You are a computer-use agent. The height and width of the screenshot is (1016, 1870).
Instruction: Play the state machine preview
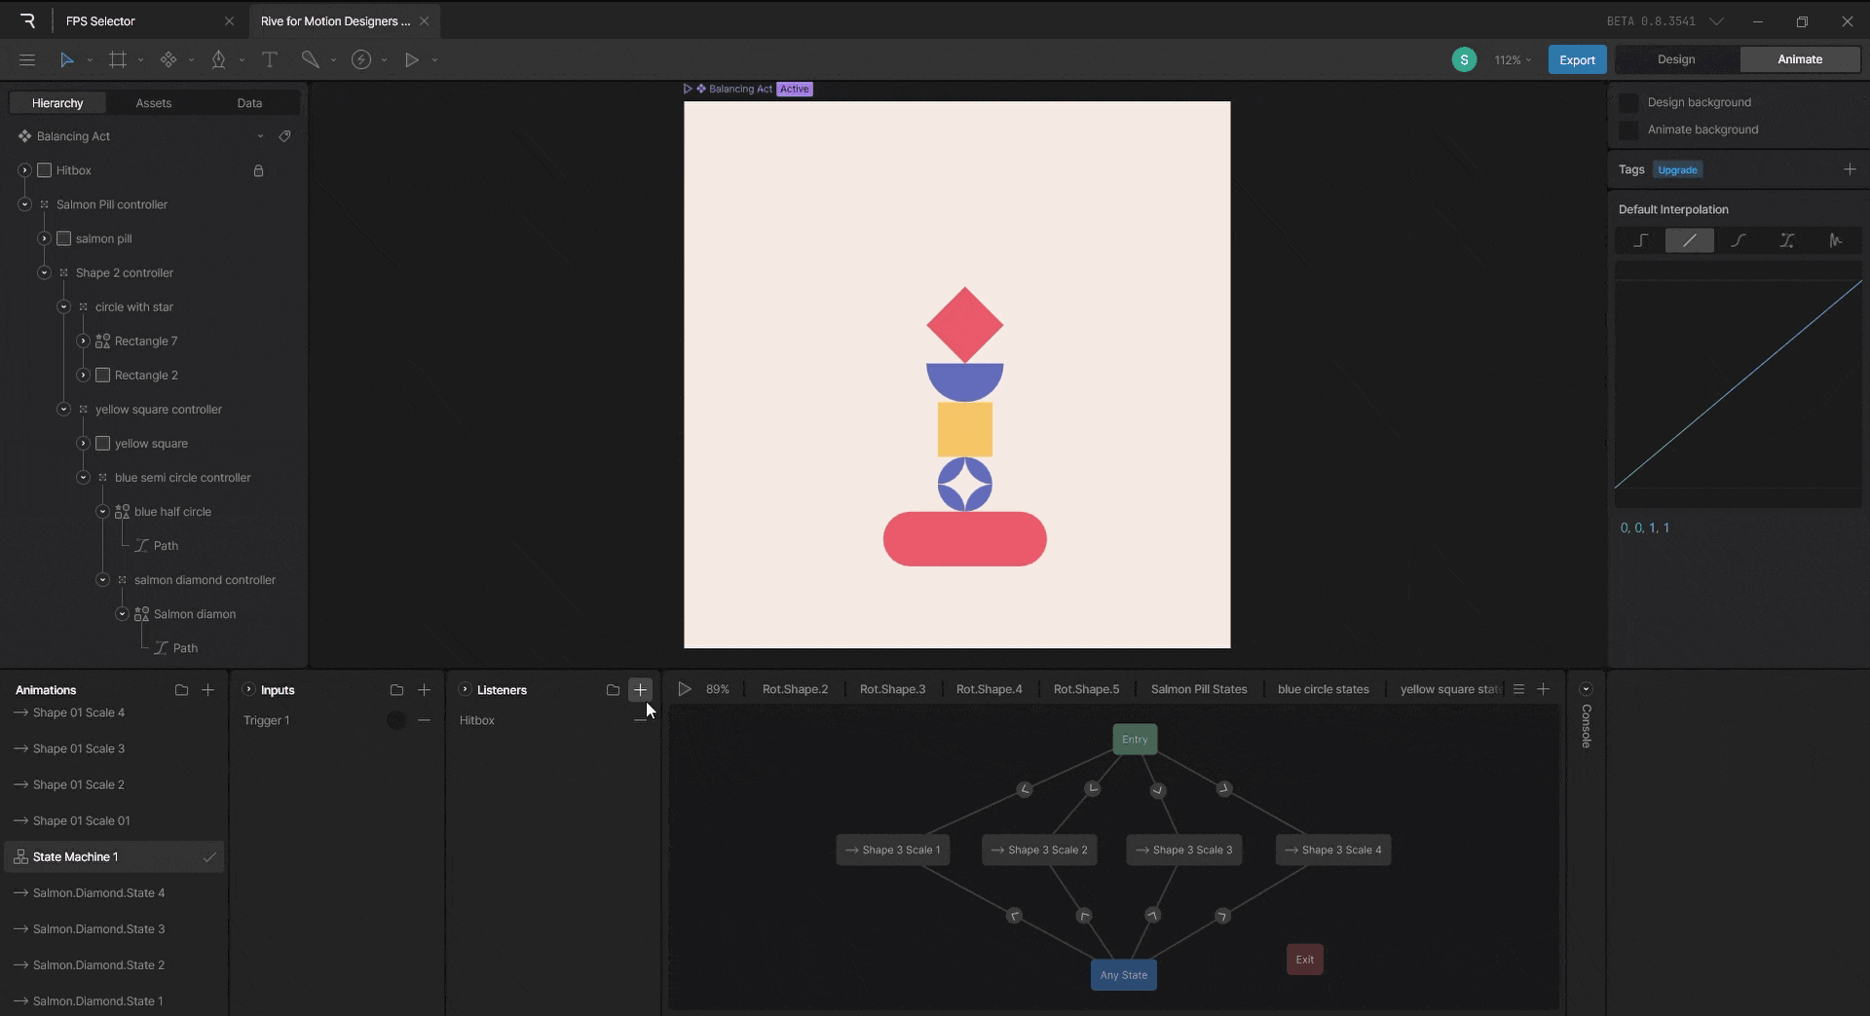(685, 689)
